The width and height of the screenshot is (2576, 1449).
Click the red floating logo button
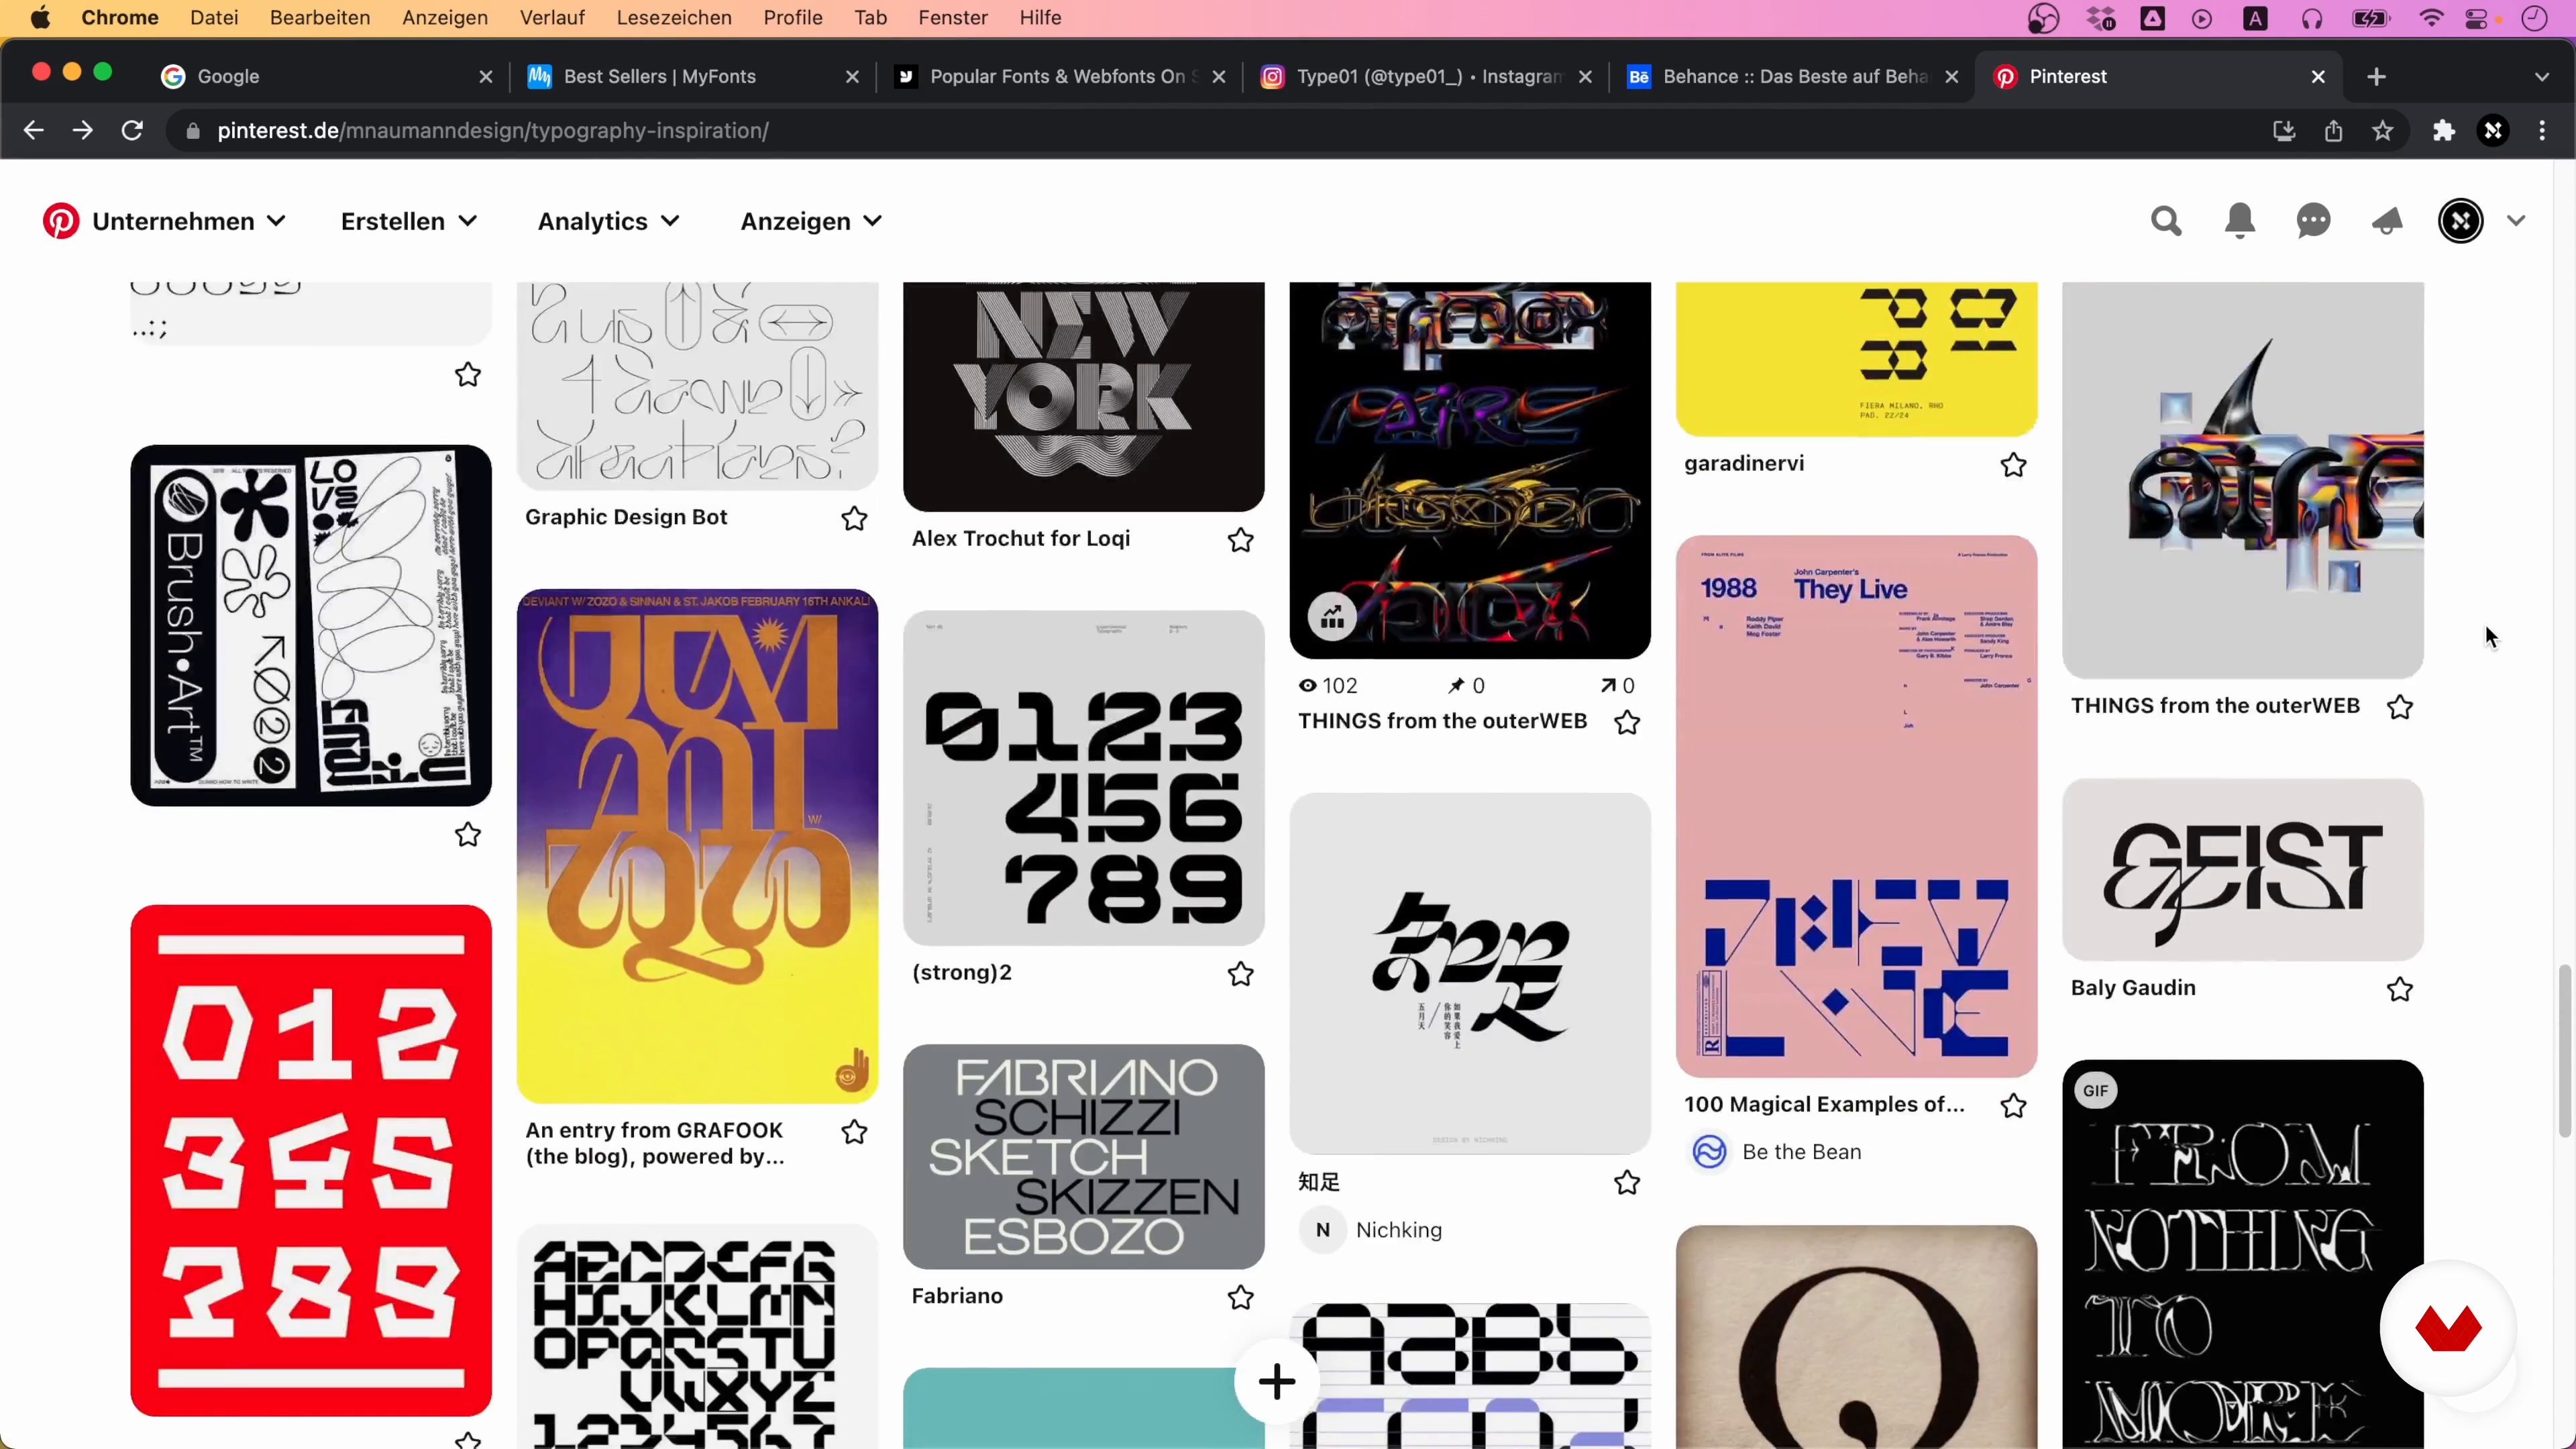point(2448,1329)
